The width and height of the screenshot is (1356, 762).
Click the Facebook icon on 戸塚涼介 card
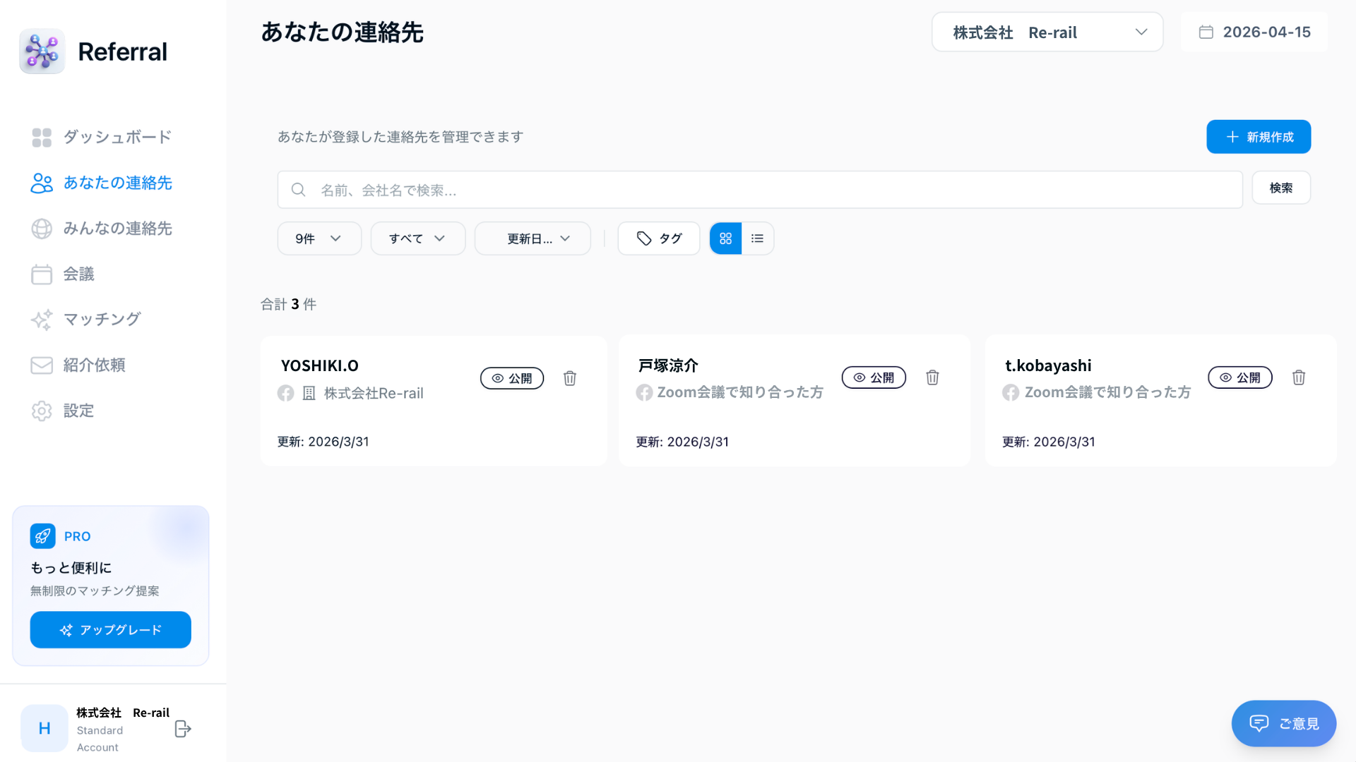tap(644, 392)
